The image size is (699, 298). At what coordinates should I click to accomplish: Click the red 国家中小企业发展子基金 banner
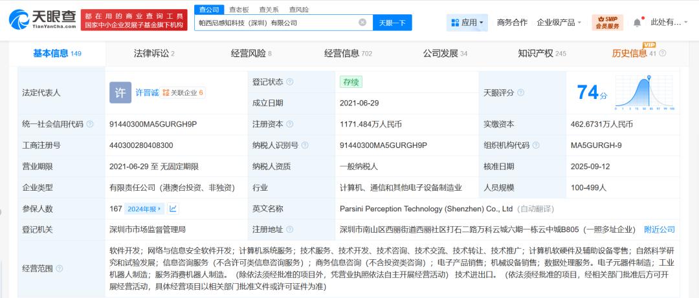[134, 20]
